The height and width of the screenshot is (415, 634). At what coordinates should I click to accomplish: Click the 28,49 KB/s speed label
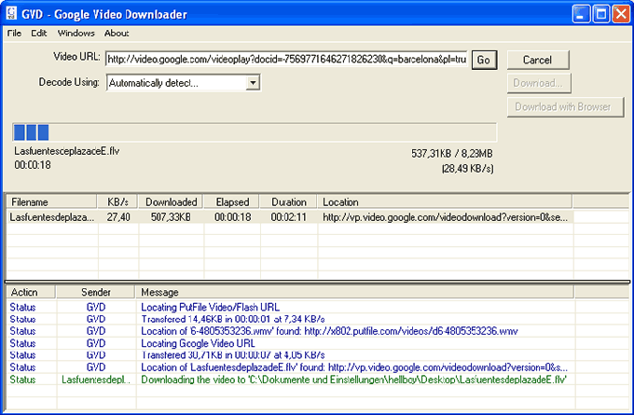click(467, 169)
